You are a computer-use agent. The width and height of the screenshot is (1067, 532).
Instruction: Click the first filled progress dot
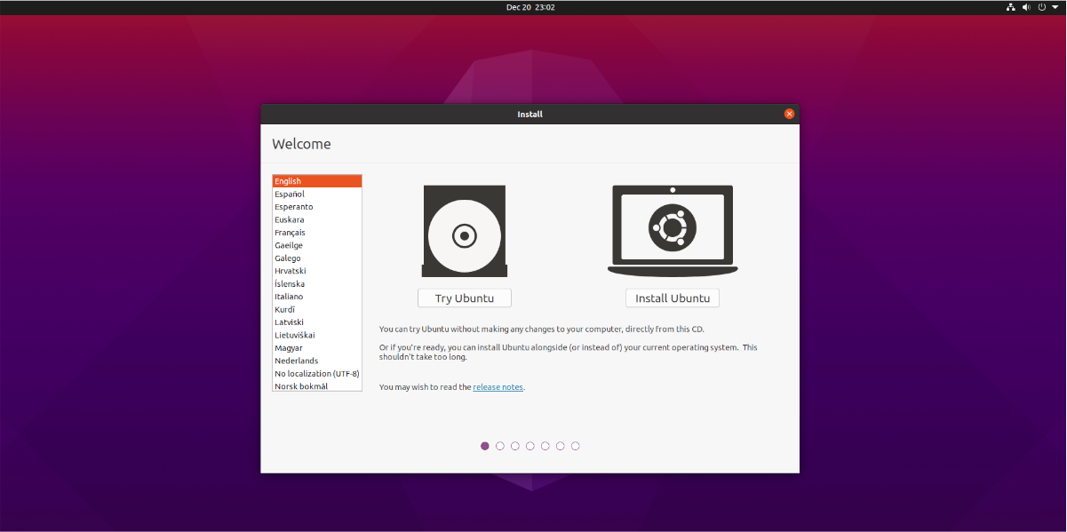pyautogui.click(x=485, y=446)
